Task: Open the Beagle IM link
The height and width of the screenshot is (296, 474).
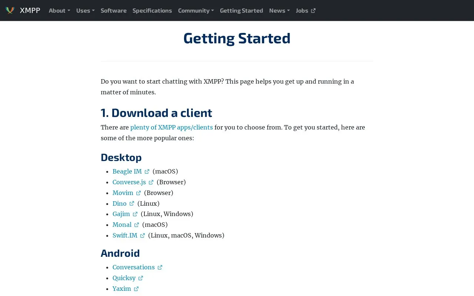Action: tap(127, 171)
